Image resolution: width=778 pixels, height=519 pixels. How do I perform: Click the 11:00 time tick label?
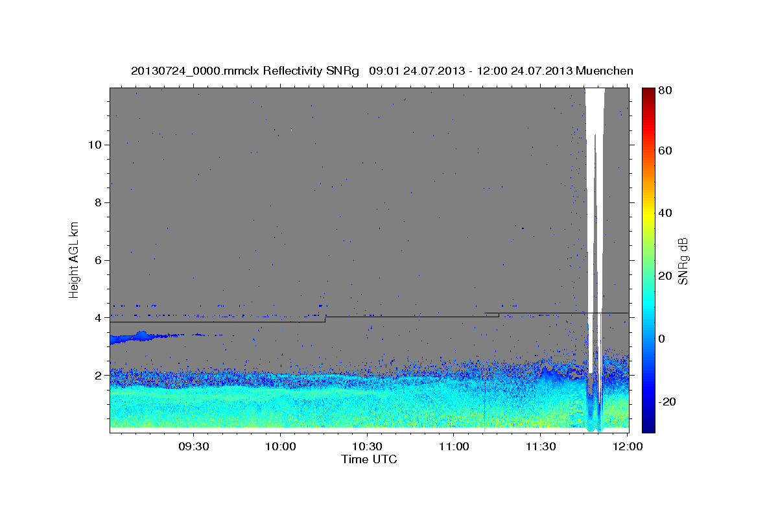pos(454,447)
